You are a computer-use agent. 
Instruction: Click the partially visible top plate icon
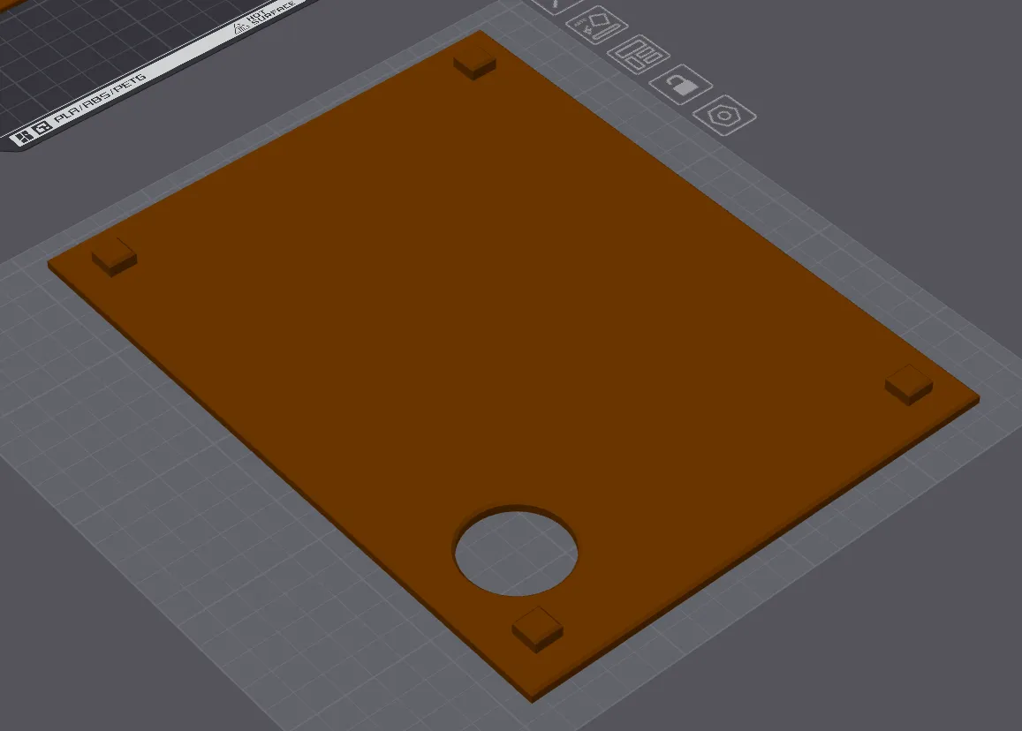tap(556, 4)
